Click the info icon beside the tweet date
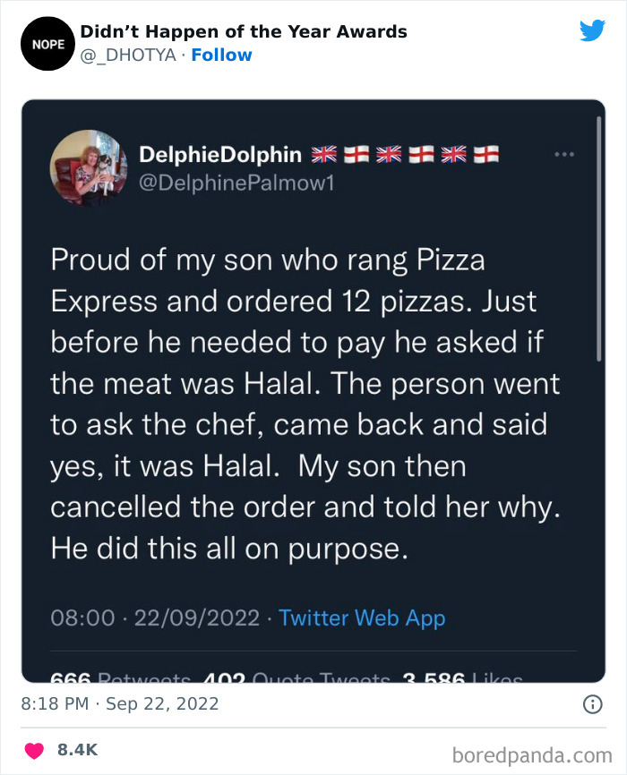Viewport: 627px width, 775px height. click(x=591, y=704)
